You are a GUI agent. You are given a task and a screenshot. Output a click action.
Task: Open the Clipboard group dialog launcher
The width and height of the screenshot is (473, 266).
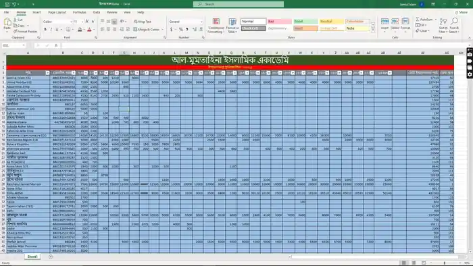point(39,38)
